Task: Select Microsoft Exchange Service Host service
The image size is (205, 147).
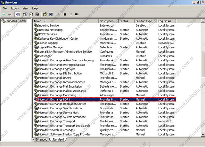Action: (x=58, y=112)
